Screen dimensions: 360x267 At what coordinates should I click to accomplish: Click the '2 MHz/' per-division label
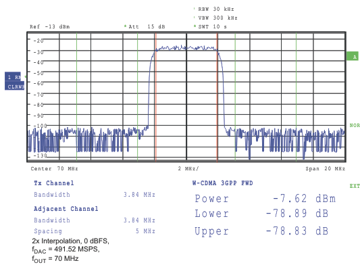[188, 169]
